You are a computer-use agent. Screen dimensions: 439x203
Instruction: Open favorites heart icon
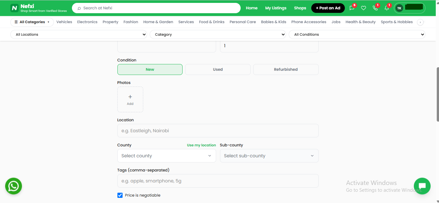click(364, 8)
